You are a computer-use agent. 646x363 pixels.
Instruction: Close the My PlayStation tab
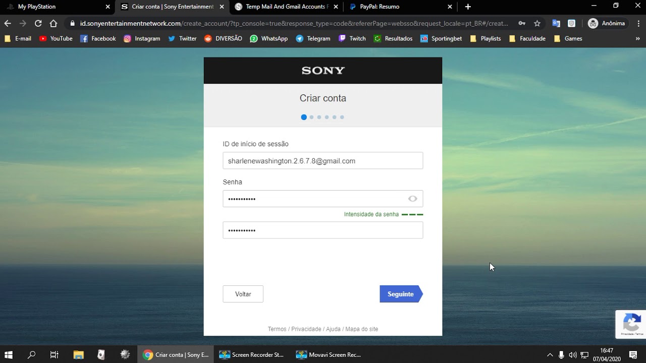pos(107,7)
